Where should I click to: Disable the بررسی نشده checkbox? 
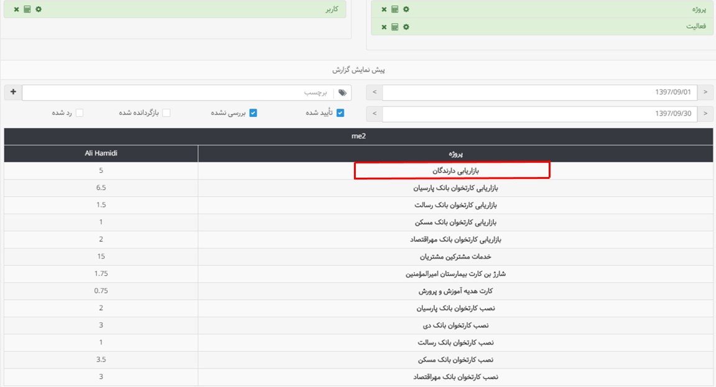253,112
